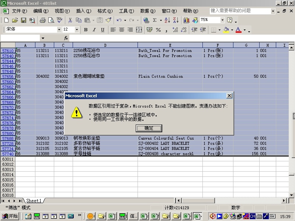This screenshot has height=221, width=295.
Task: Select column D header
Action: pyautogui.click(x=105, y=45)
